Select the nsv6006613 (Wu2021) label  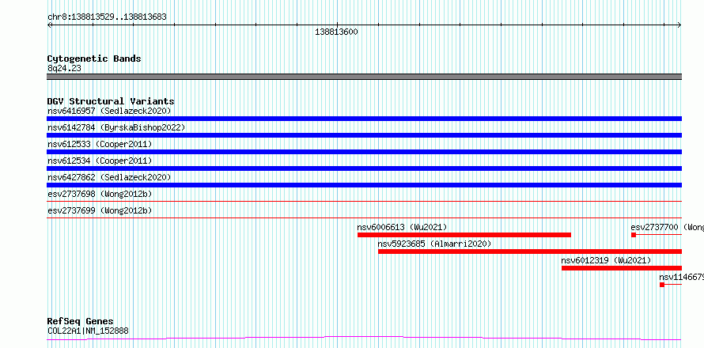pyautogui.click(x=403, y=227)
